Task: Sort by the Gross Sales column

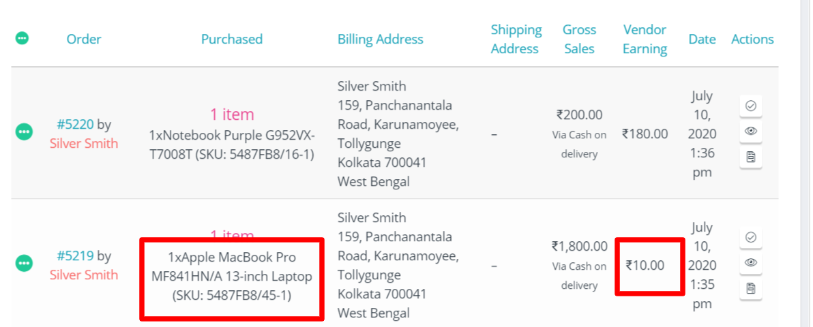Action: click(579, 39)
